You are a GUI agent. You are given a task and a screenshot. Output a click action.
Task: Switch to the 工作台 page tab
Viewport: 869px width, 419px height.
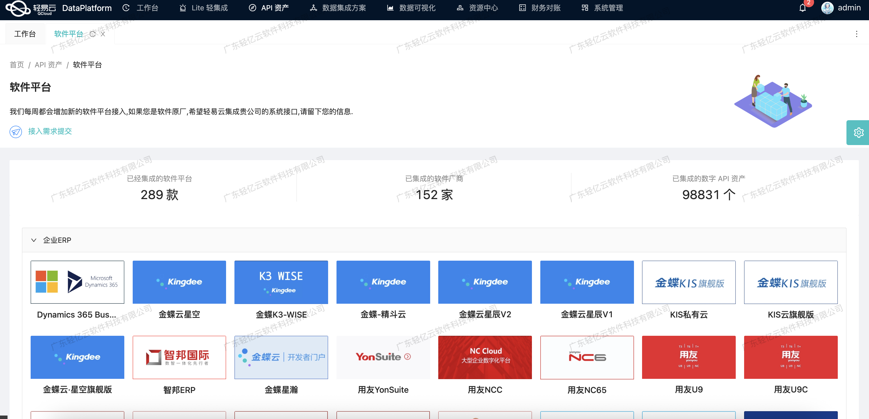click(25, 34)
